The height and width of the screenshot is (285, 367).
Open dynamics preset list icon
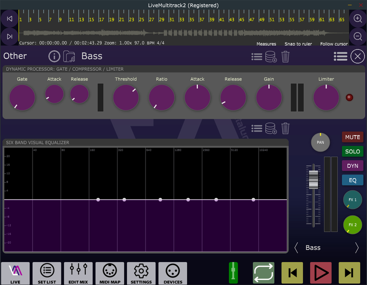tap(257, 57)
